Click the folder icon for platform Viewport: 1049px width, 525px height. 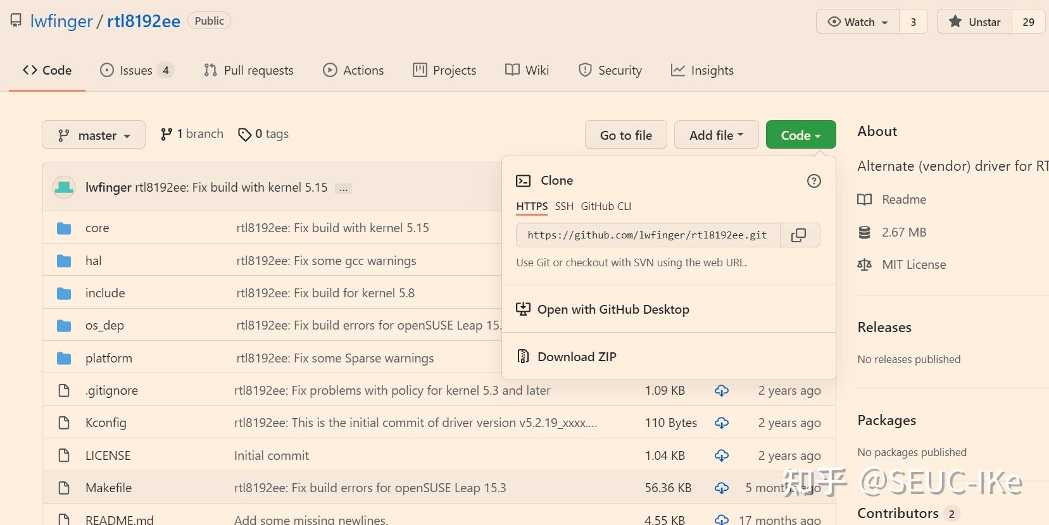pos(64,359)
